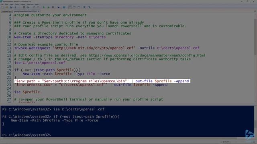This screenshot has height=144, width=257.
Task: Click the New-Item Directory C:\certs line
Action: point(60,37)
